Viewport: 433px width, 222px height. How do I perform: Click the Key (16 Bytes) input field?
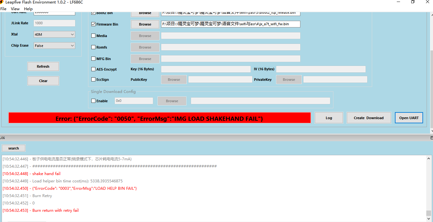206,69
